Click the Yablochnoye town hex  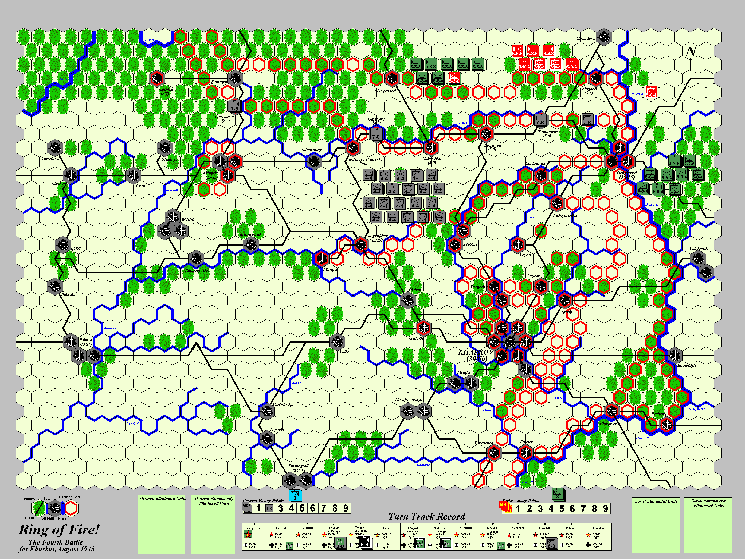pyautogui.click(x=314, y=162)
